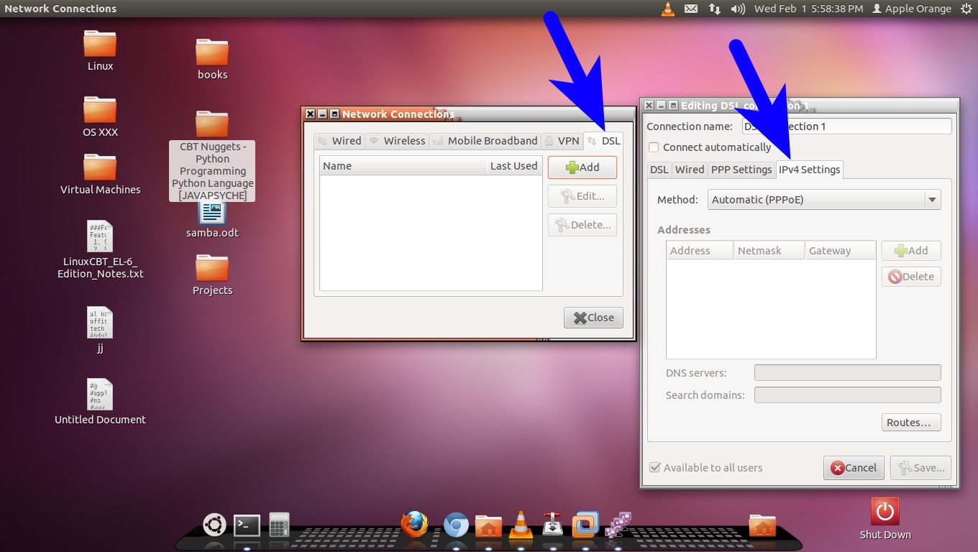Click the Edit... button
Screen dimensions: 978x552
[582, 196]
